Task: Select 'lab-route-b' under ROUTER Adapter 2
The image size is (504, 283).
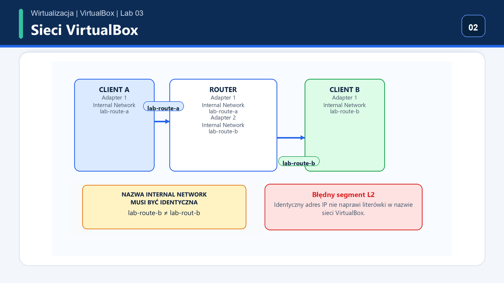Action: click(x=223, y=131)
